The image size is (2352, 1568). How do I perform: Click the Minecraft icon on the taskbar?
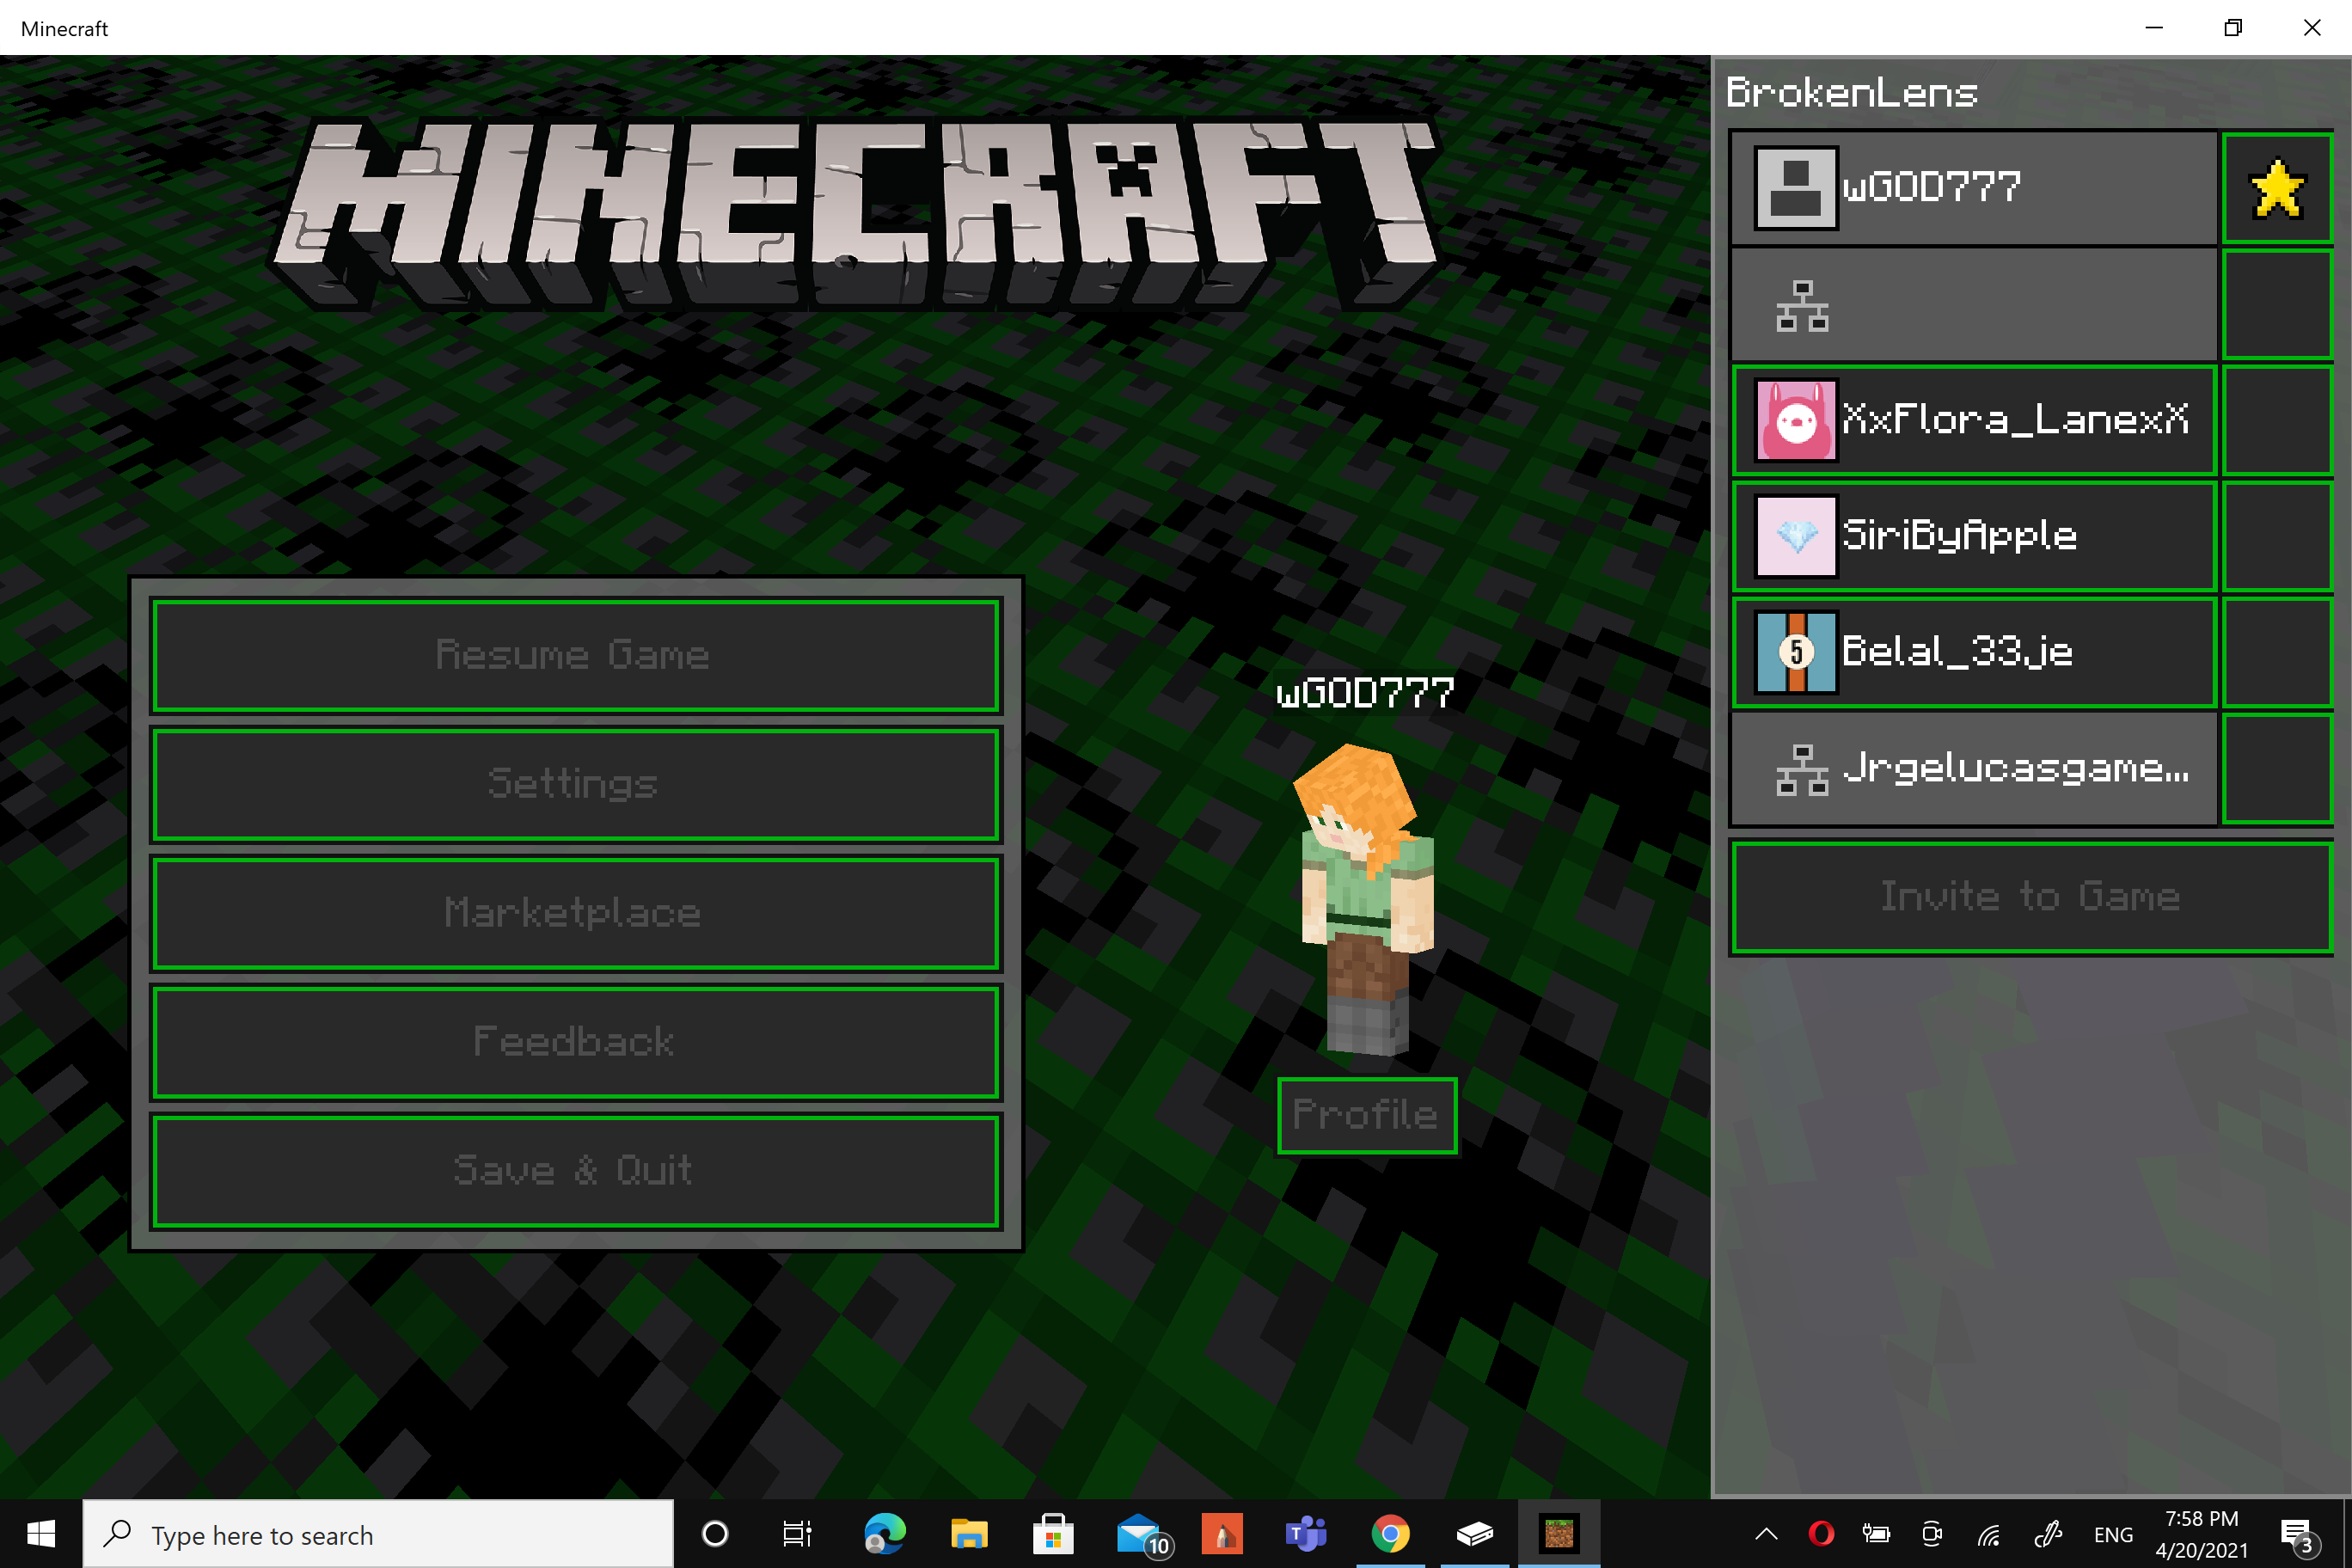1559,1534
